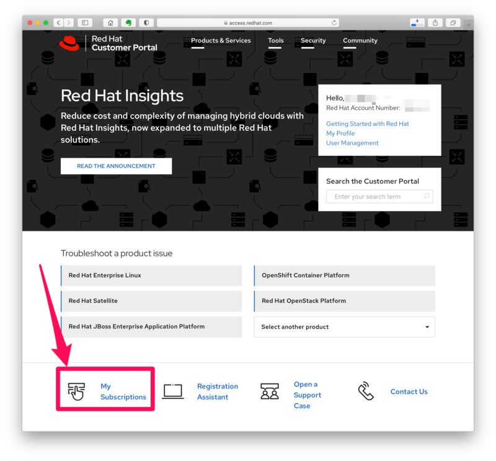Troubleshoot Red Hat JBoss Enterprise Application Platform
Screen dimensions: 496x461
click(x=151, y=327)
